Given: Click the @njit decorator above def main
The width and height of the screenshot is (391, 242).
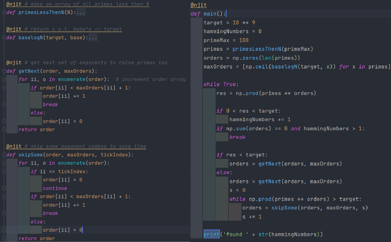Looking at the screenshot, I should 198,5.
